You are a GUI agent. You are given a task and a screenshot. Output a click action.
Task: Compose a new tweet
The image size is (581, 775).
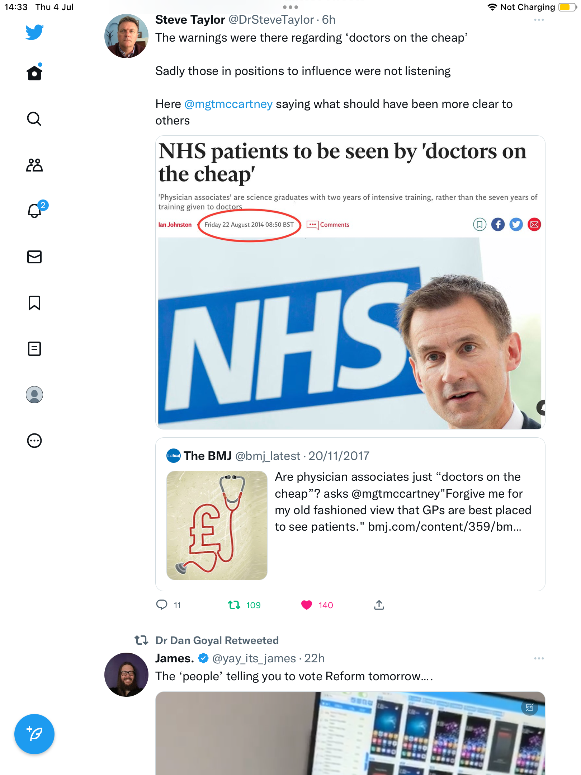[34, 734]
